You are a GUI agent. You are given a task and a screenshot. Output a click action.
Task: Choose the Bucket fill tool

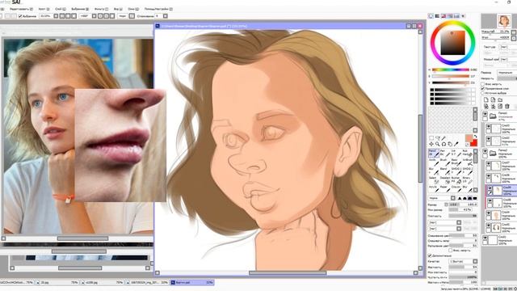(x=456, y=180)
